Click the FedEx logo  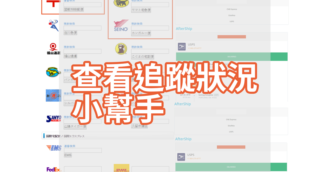54,169
